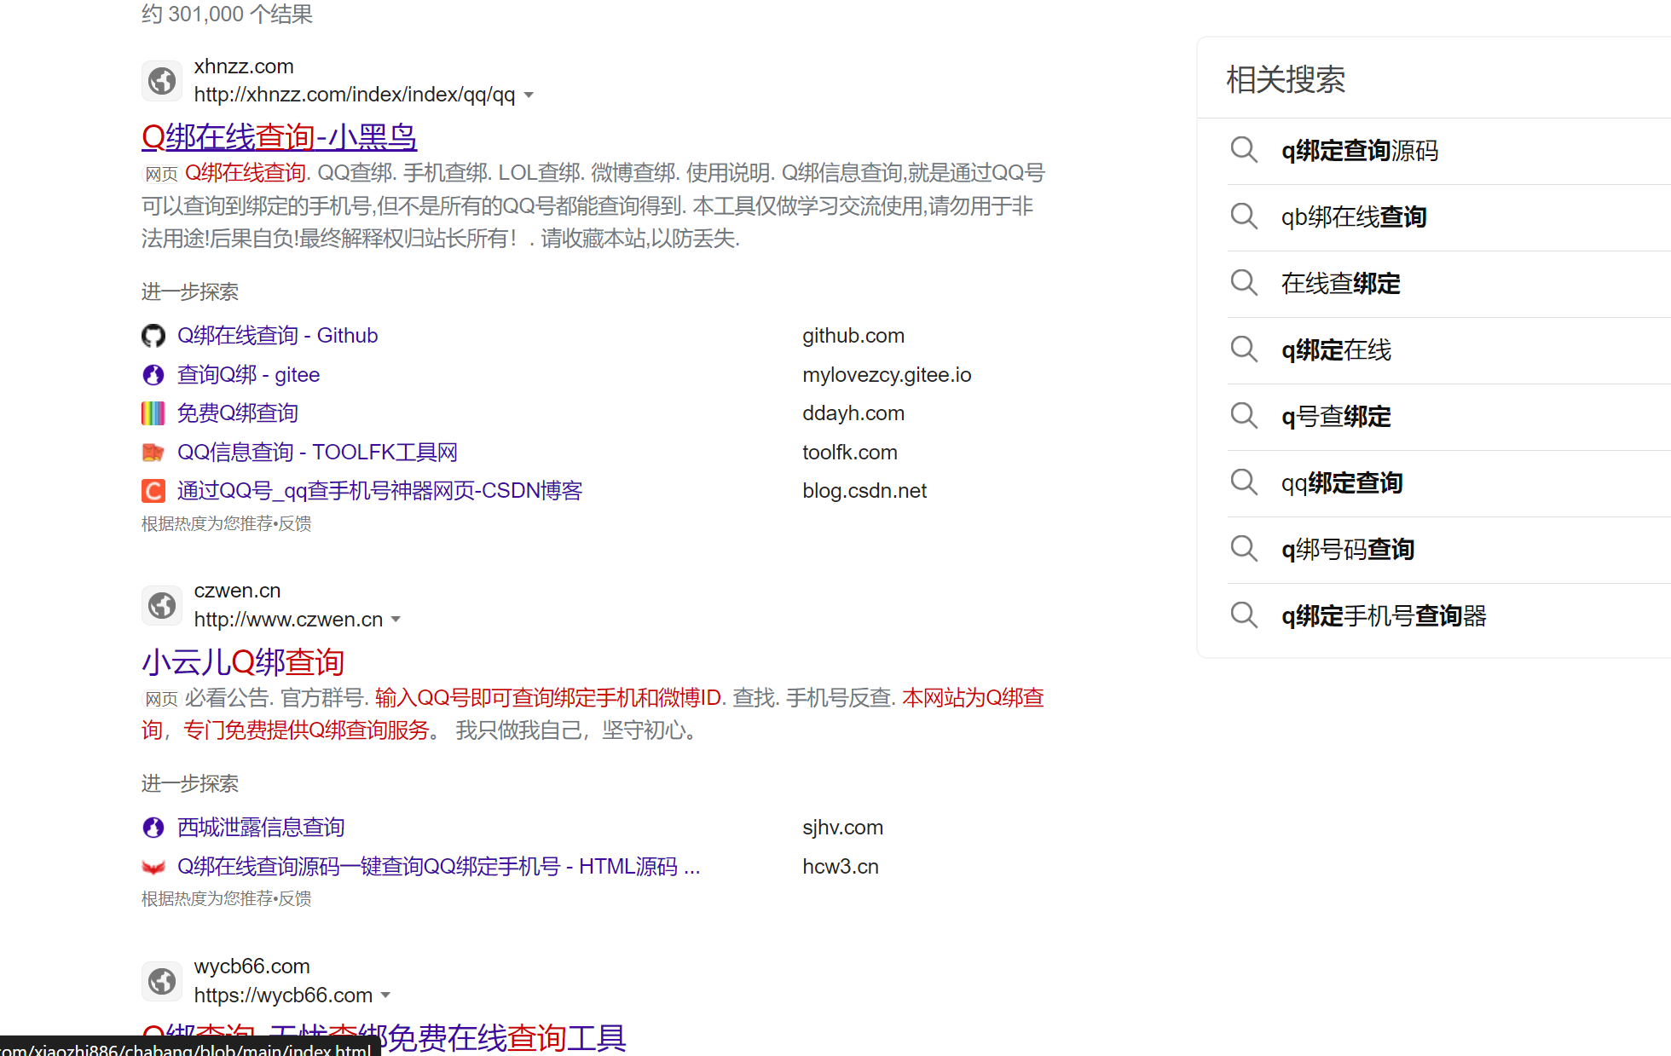This screenshot has width=1671, height=1056.
Task: Click the GitHub octocat icon
Action: tap(153, 336)
